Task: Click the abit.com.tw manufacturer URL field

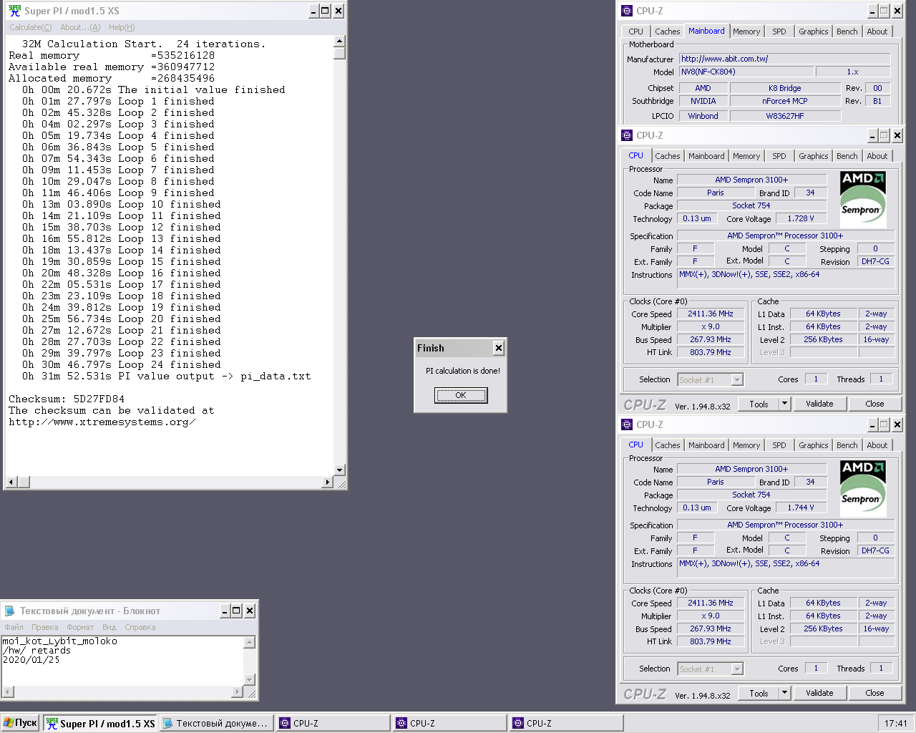Action: pyautogui.click(x=784, y=59)
